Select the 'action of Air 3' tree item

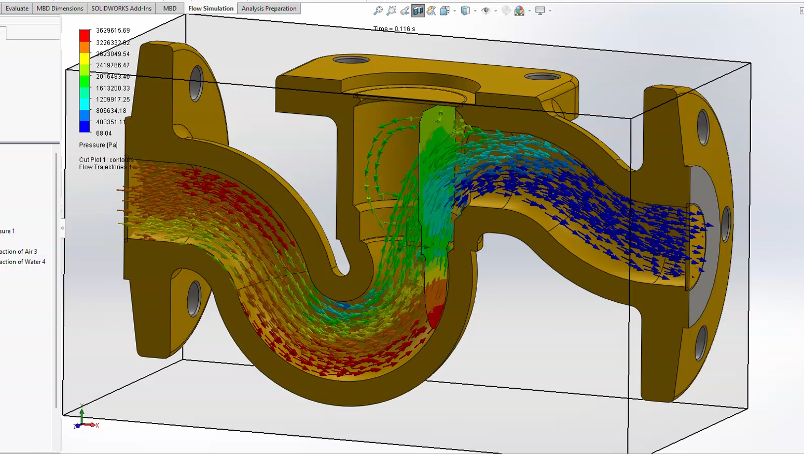tap(19, 252)
